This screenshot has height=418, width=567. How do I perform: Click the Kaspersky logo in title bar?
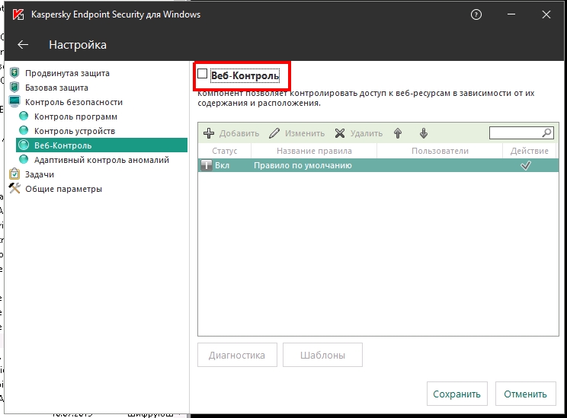pos(16,14)
